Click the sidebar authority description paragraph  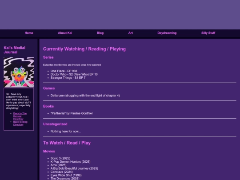point(18,101)
